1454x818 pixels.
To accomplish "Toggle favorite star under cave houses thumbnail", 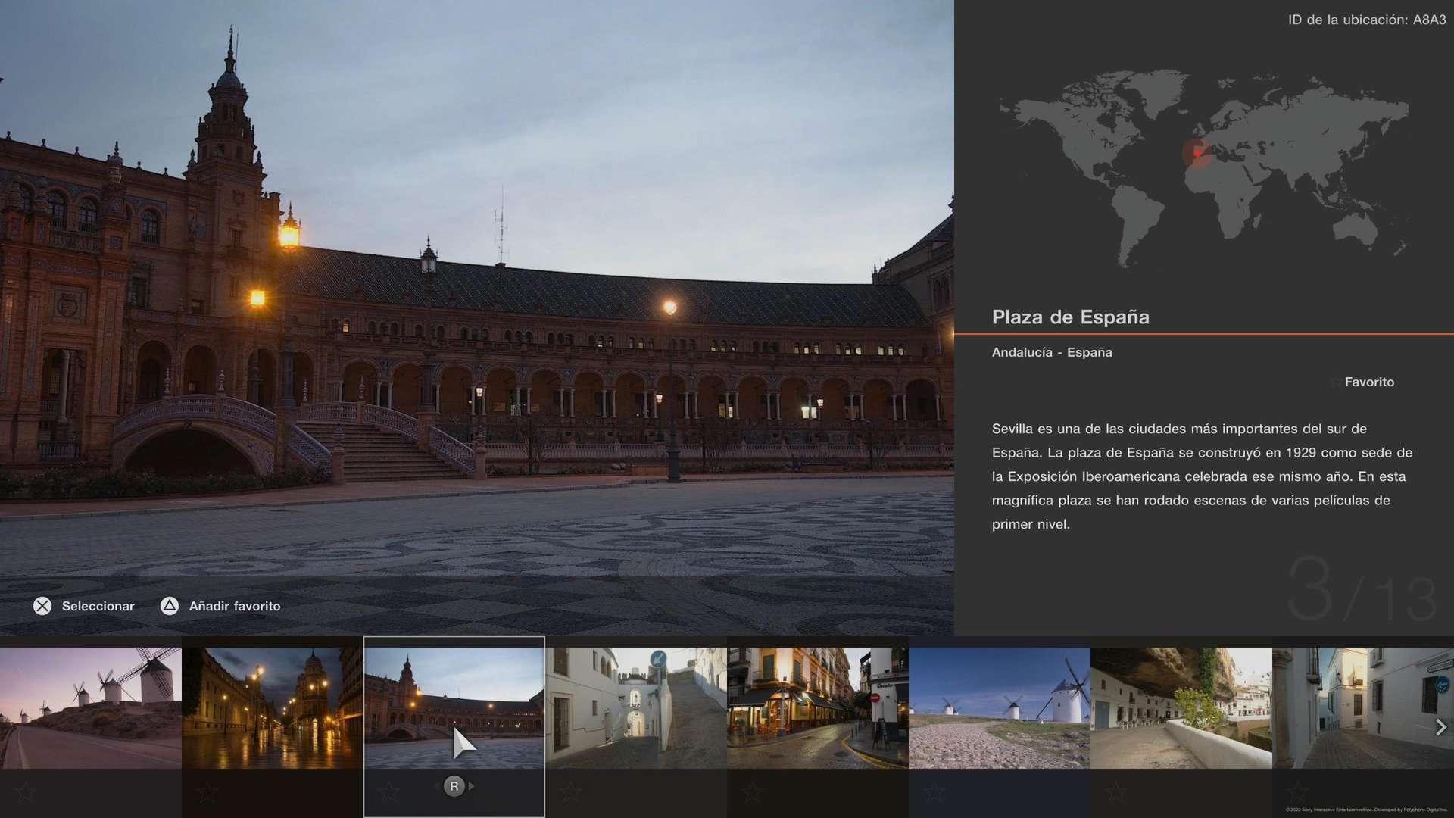I will tap(1115, 793).
